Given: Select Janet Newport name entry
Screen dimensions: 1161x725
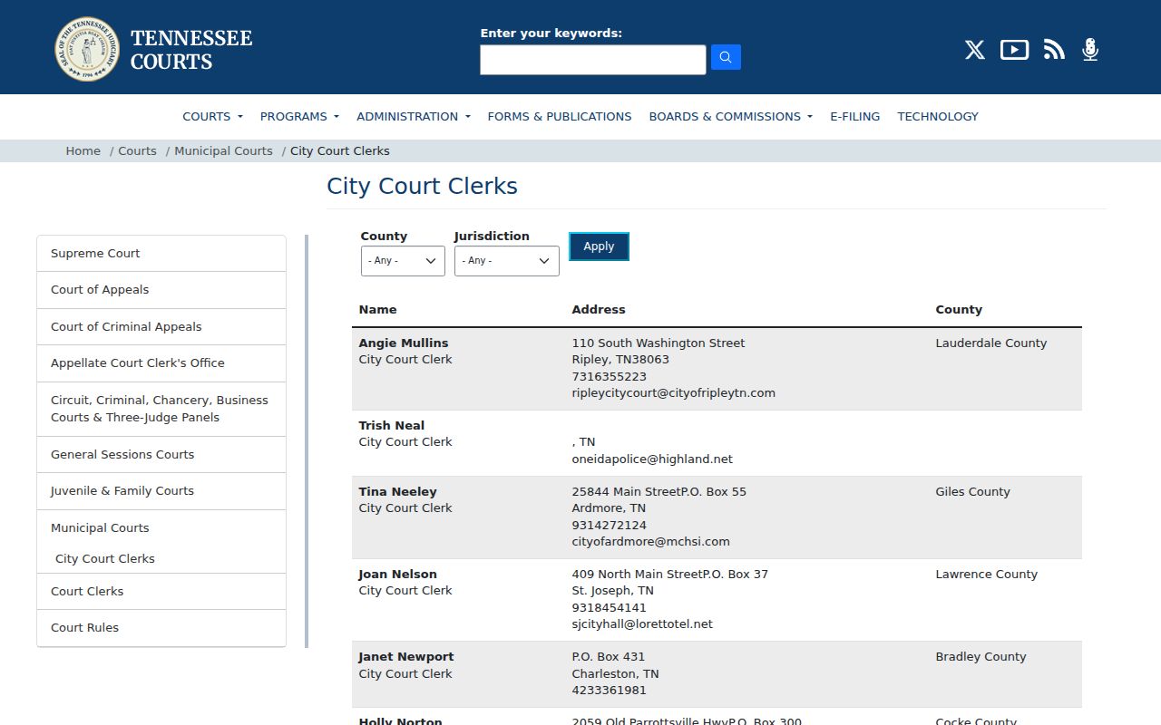Looking at the screenshot, I should click(406, 657).
